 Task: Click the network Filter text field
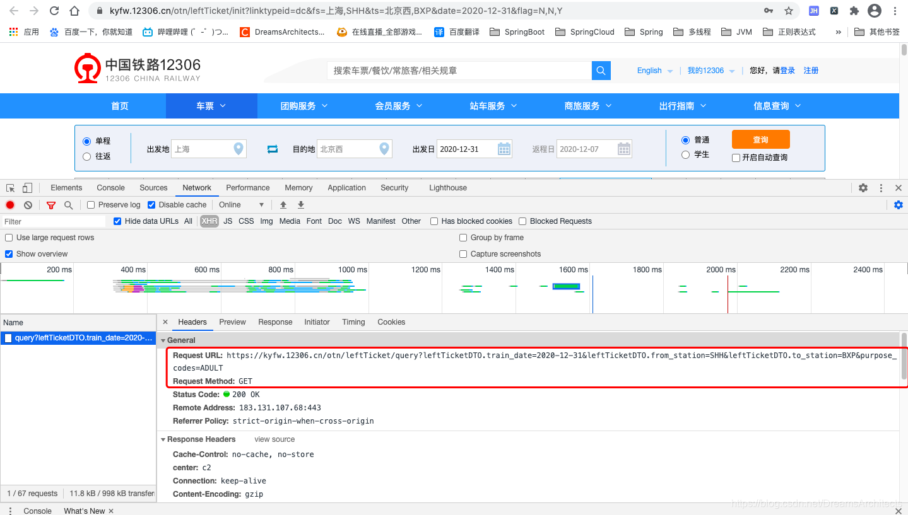pos(54,221)
